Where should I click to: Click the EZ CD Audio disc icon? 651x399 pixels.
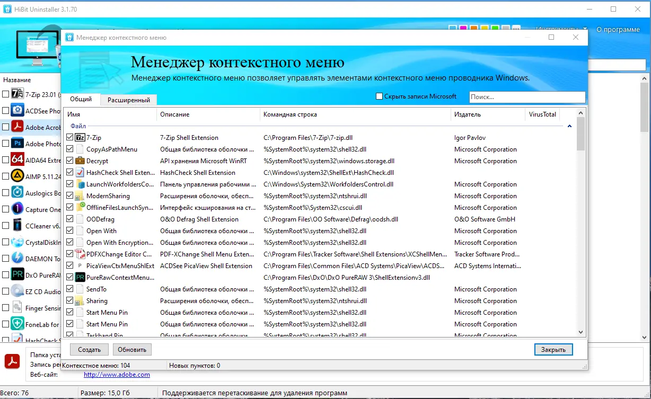17,291
